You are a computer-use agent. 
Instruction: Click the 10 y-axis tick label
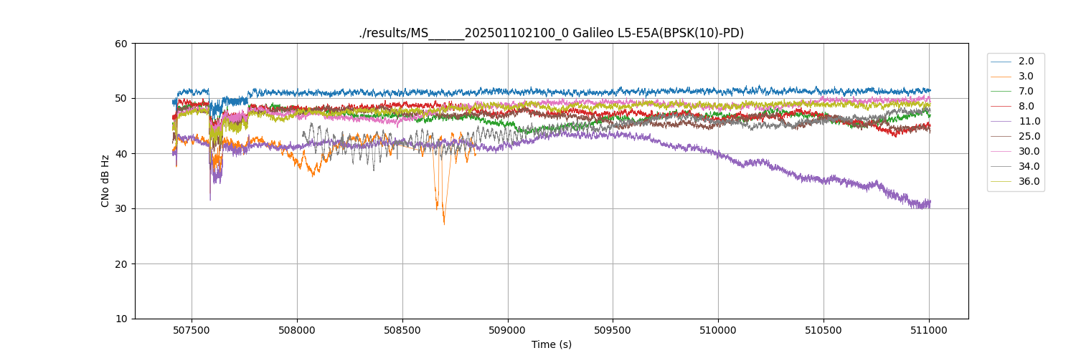click(121, 319)
